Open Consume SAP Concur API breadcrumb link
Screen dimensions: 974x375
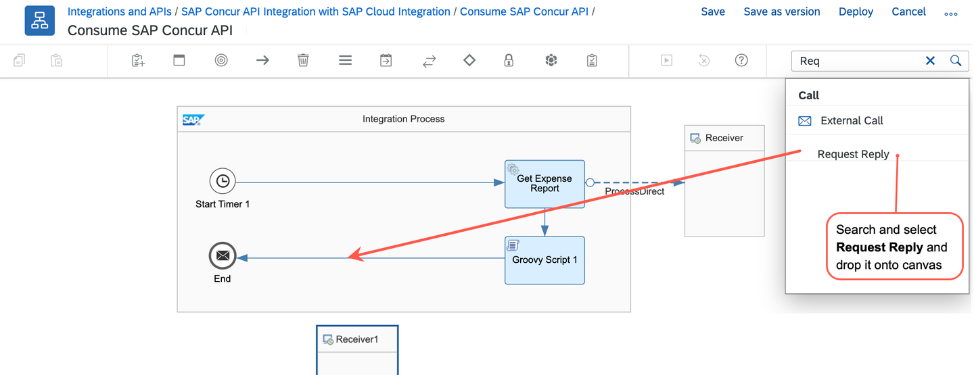[524, 11]
